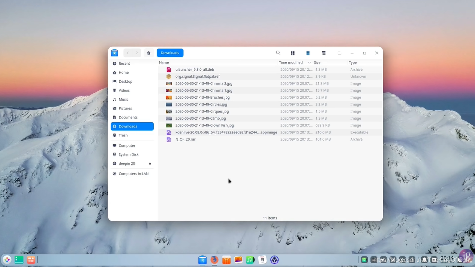Select org.signal.Signal.flatpakref package icon
The image size is (475, 267).
pos(169,76)
